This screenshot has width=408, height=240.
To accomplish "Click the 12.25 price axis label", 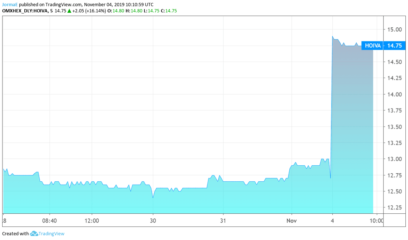I will (x=394, y=208).
